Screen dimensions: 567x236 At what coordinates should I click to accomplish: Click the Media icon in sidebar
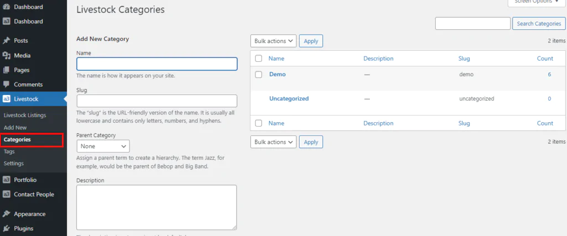click(x=6, y=55)
